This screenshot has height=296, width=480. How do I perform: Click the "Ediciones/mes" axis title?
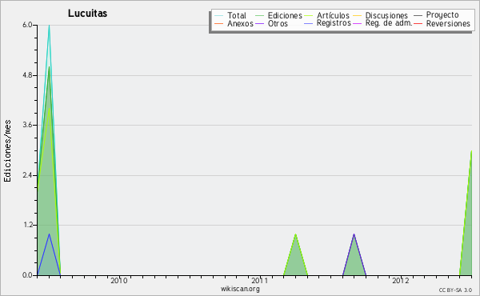point(7,150)
